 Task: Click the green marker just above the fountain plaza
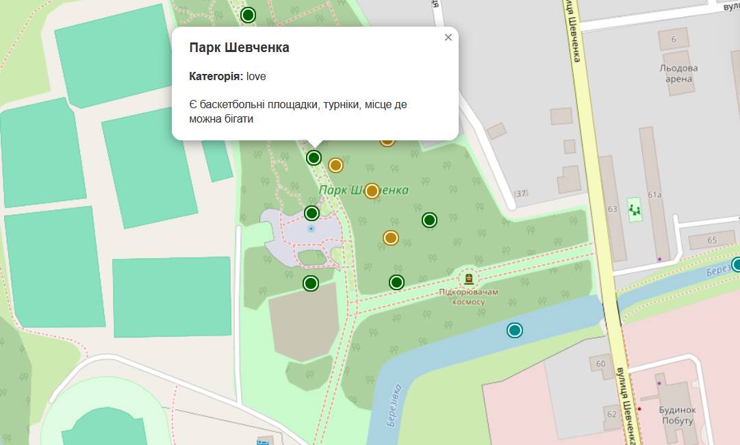pos(311,213)
